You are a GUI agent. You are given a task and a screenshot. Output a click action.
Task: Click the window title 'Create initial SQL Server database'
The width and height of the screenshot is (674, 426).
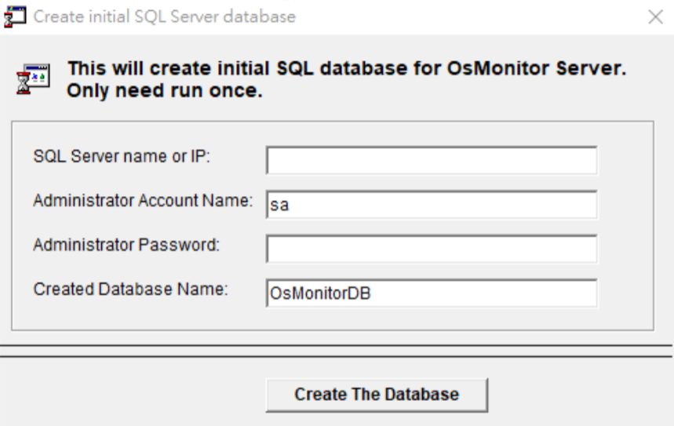[165, 17]
